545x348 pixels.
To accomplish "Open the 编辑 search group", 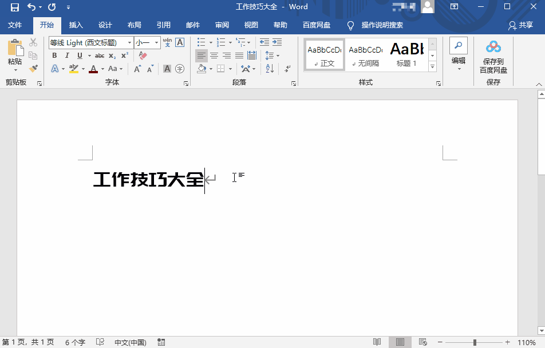I will [x=459, y=54].
